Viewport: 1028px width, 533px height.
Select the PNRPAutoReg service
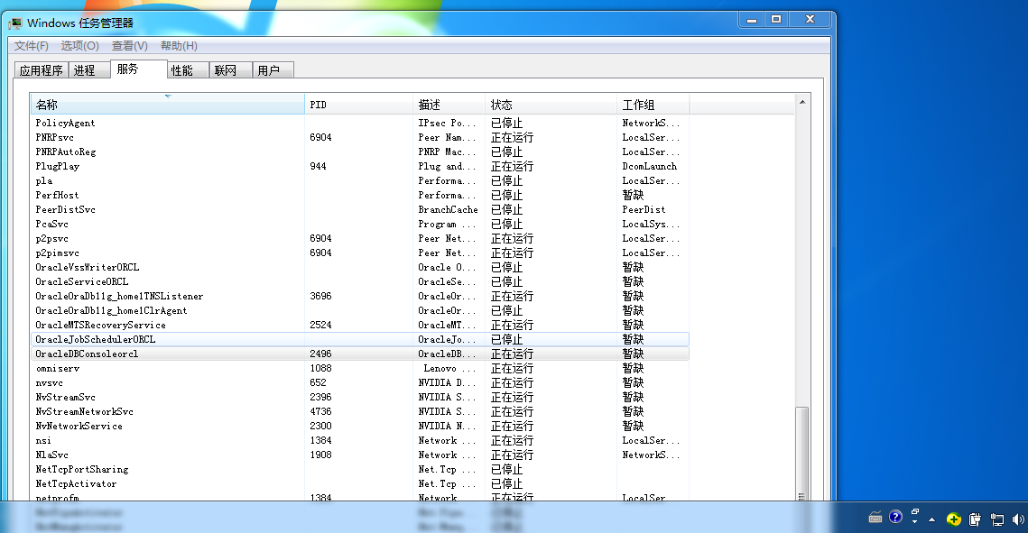(x=66, y=152)
